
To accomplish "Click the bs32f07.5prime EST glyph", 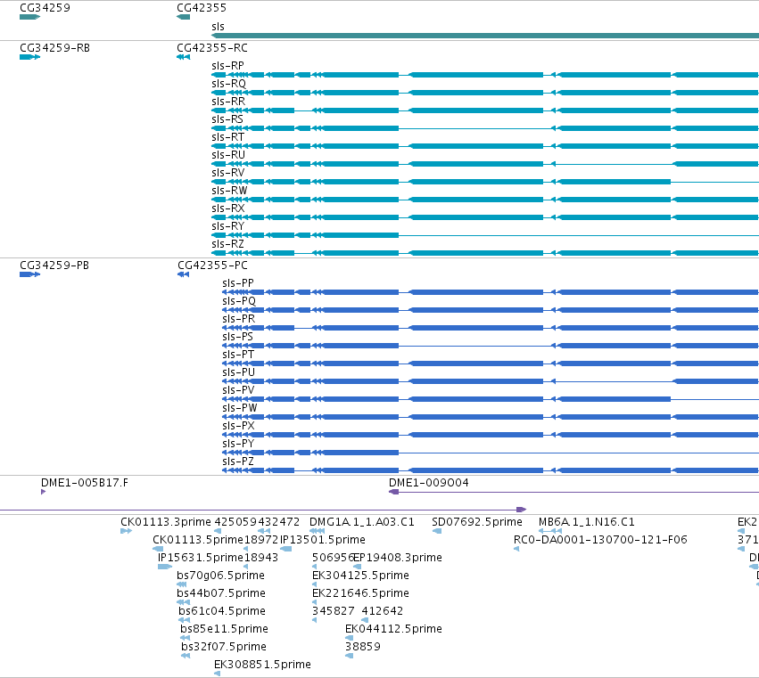I will point(186,656).
